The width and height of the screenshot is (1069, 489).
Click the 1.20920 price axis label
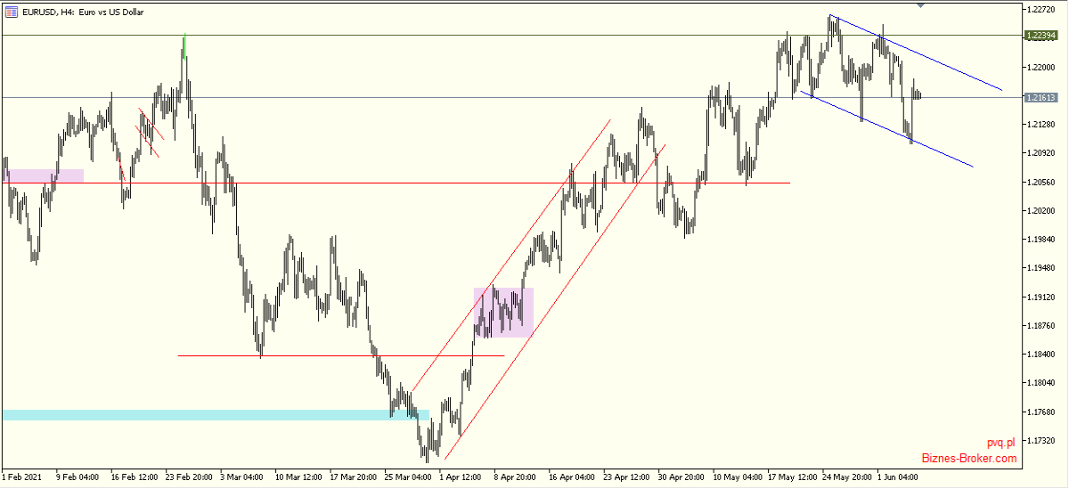[1041, 153]
